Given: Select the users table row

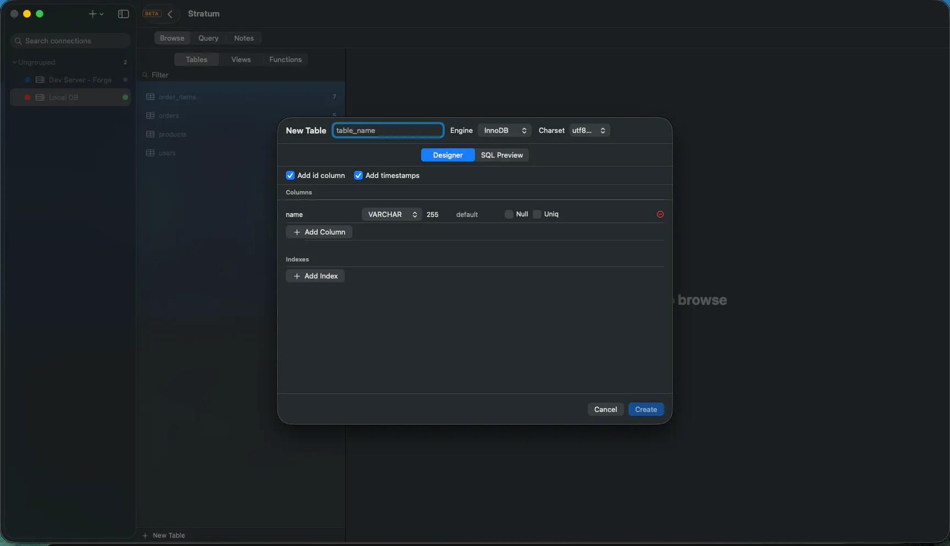Looking at the screenshot, I should pos(241,153).
